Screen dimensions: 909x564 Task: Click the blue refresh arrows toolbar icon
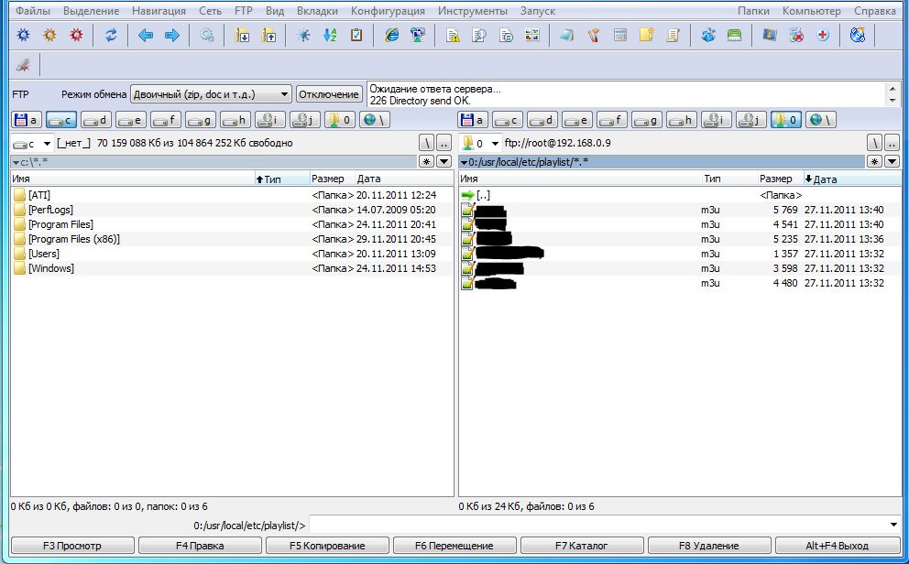point(111,36)
